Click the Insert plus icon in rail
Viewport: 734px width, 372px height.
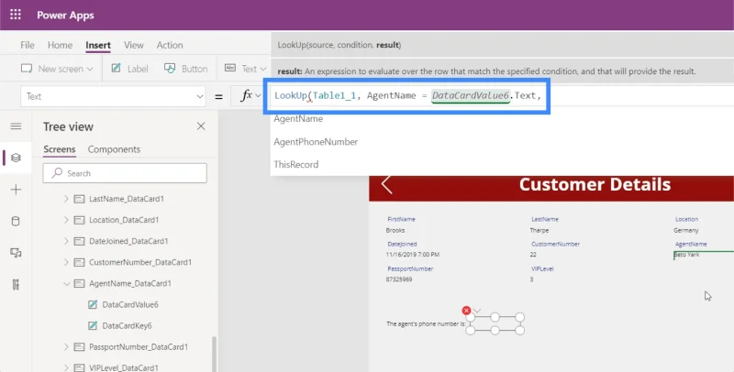click(x=16, y=190)
